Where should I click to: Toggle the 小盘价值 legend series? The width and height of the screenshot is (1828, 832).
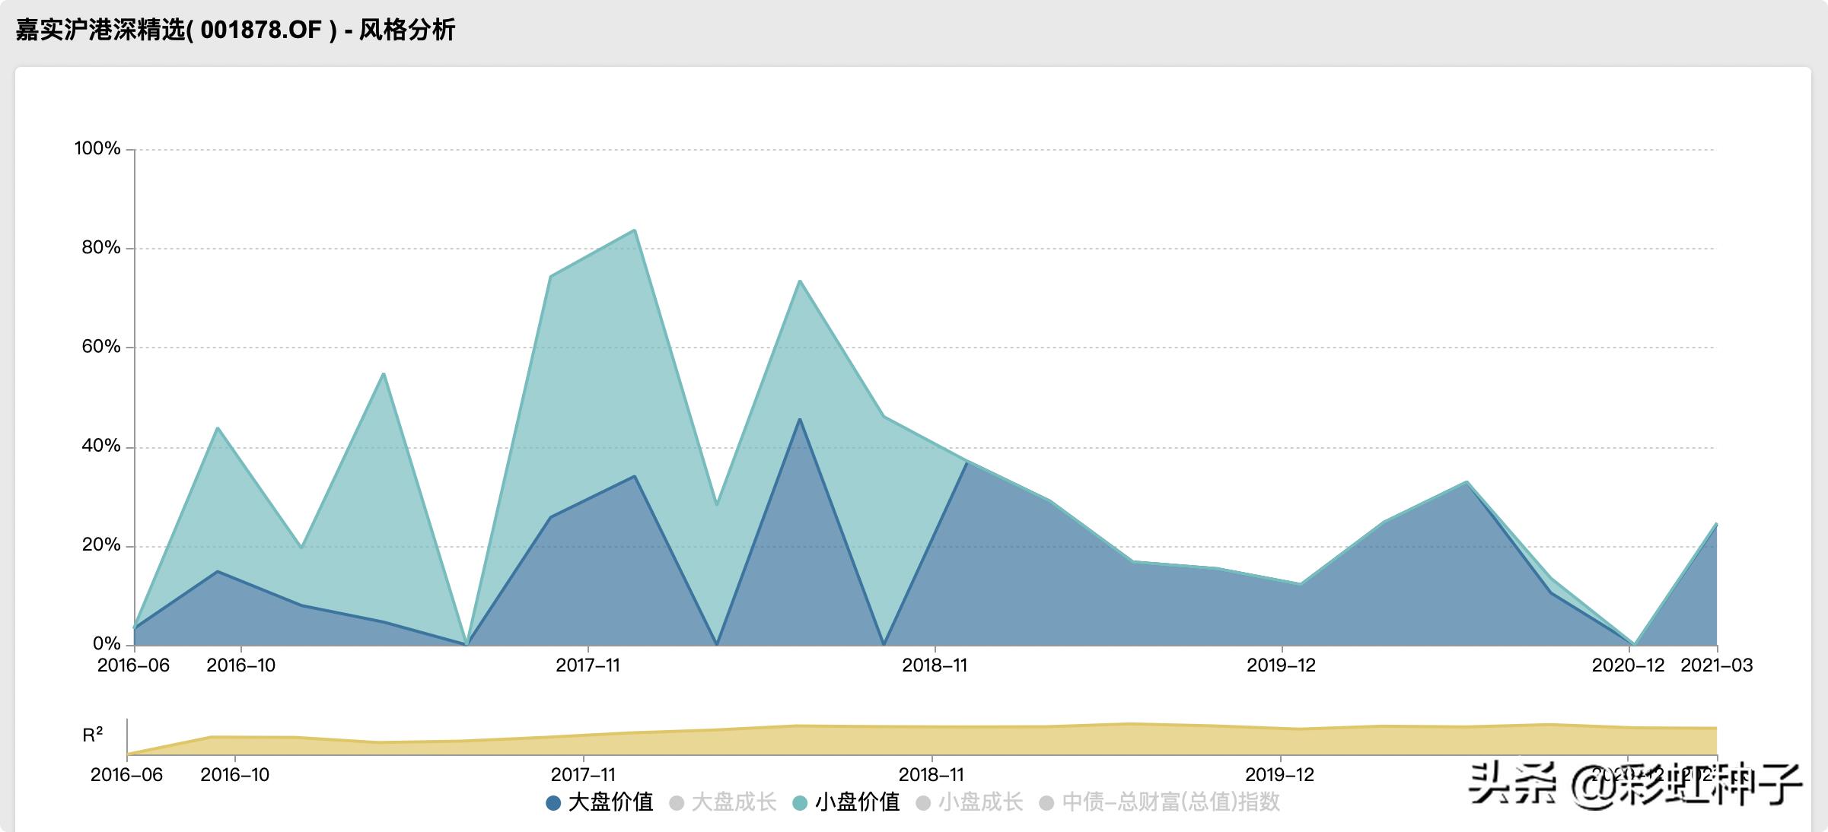pyautogui.click(x=857, y=802)
